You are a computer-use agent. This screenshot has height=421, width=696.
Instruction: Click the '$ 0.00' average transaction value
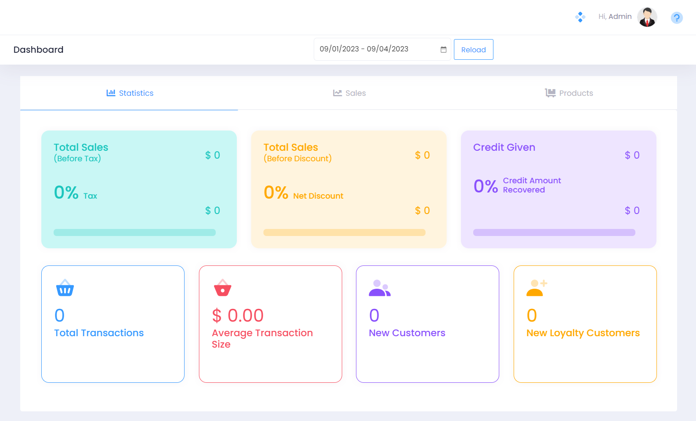click(x=238, y=316)
